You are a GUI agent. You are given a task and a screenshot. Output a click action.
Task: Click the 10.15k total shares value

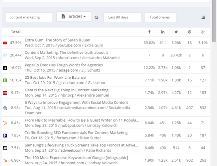(16, 80)
